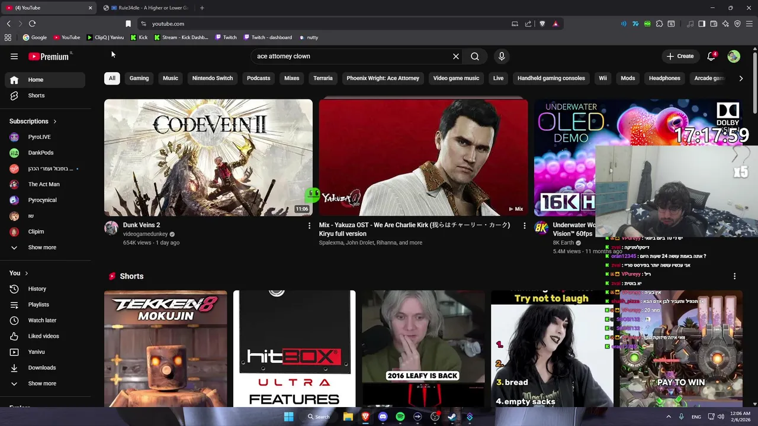The height and width of the screenshot is (426, 758).
Task: Select the Podcasts filter chip
Action: (258, 78)
